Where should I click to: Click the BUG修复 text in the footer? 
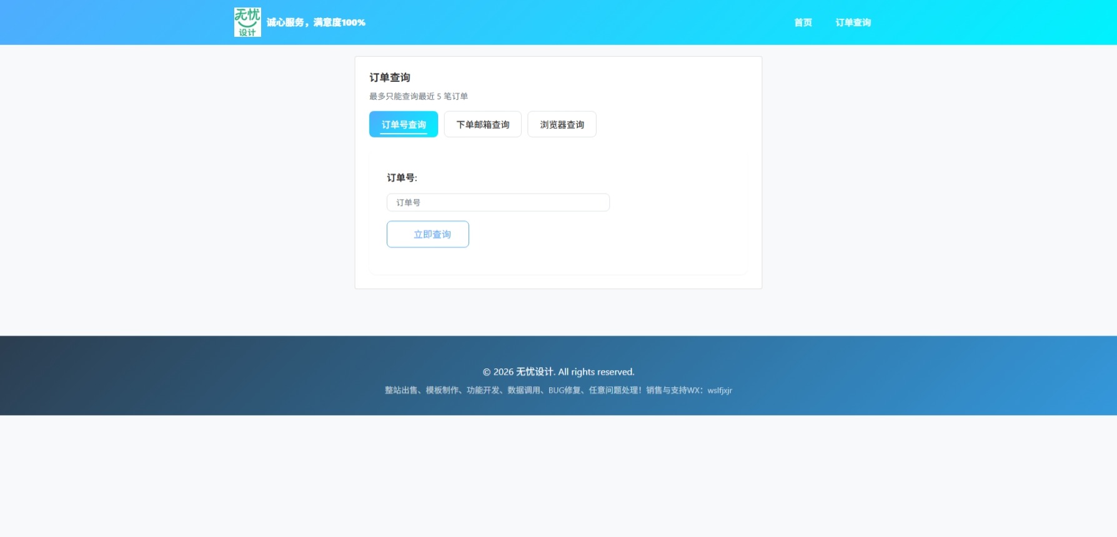tap(564, 390)
